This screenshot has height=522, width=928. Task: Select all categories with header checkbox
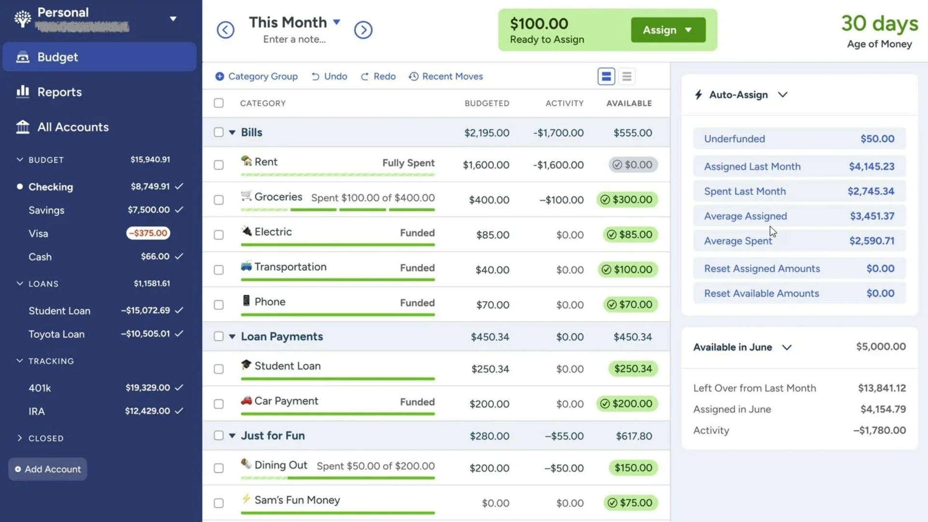tap(218, 103)
